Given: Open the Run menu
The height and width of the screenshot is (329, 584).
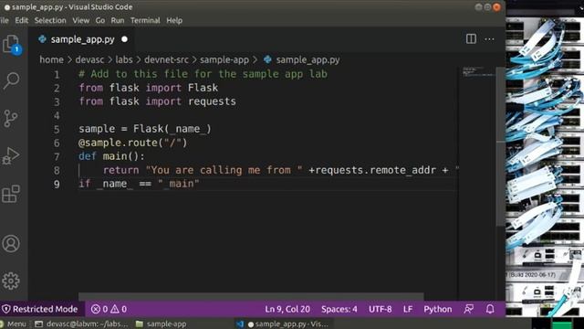Looking at the screenshot, I should pos(118,20).
